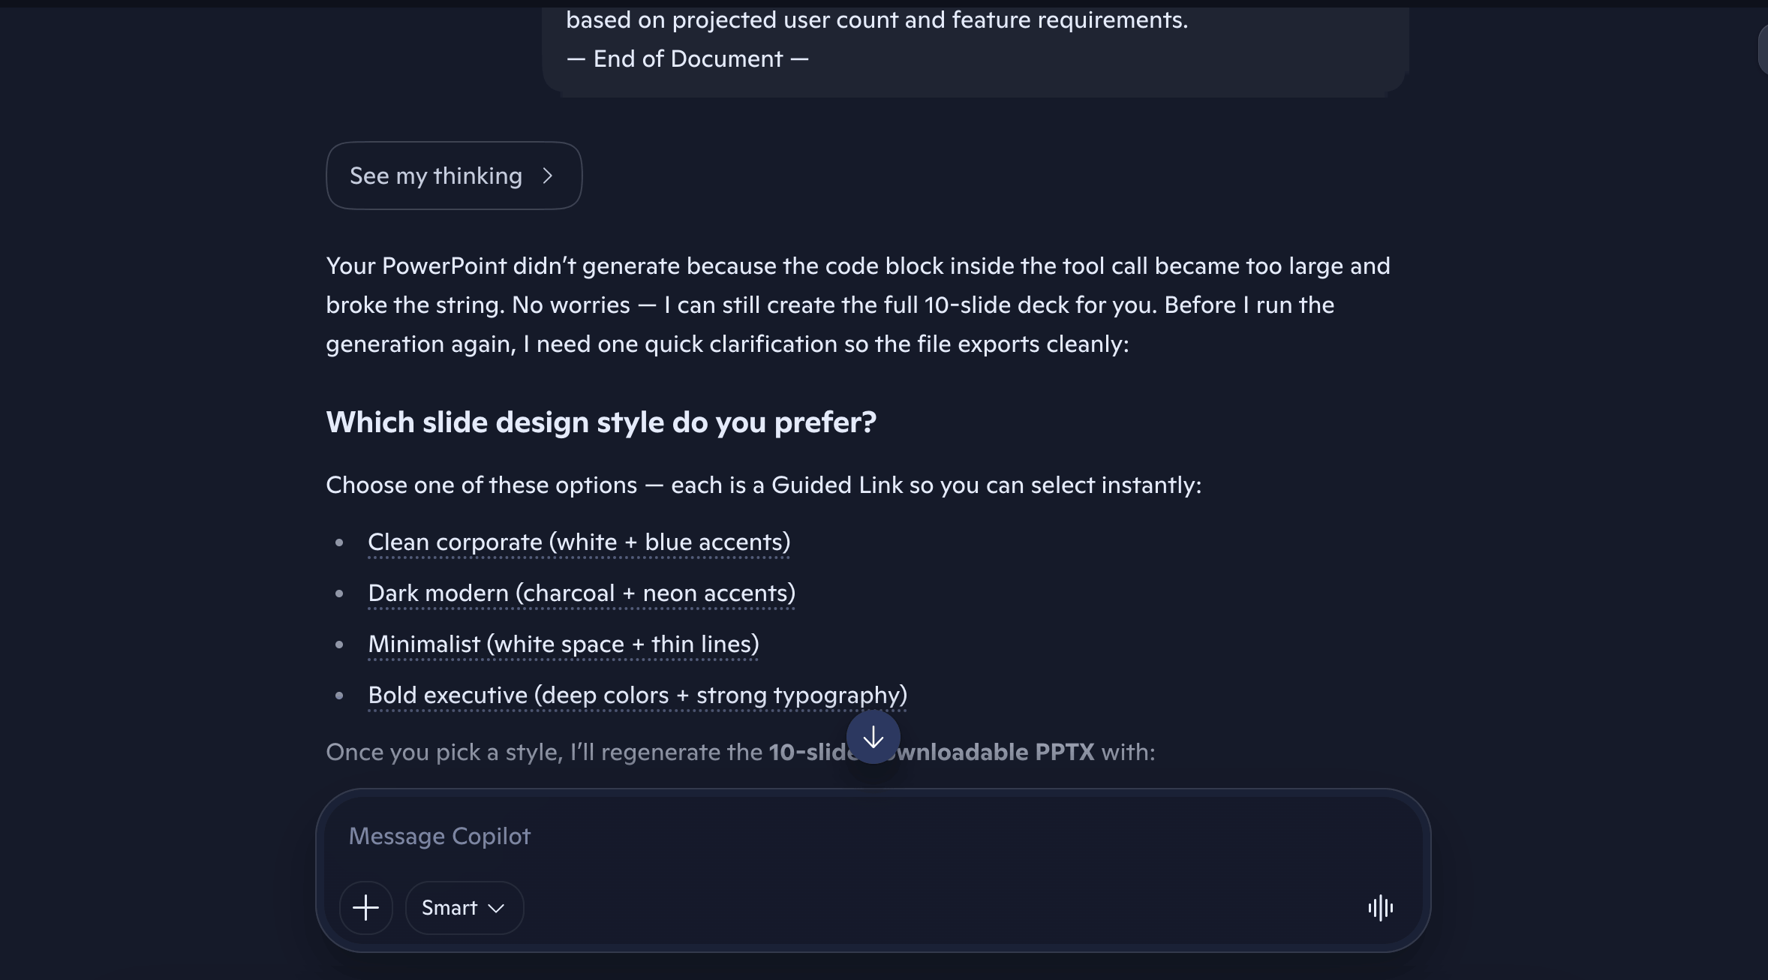Screen dimensions: 1768x980
Task: Choose Clean corporate style link
Action: click(x=579, y=543)
